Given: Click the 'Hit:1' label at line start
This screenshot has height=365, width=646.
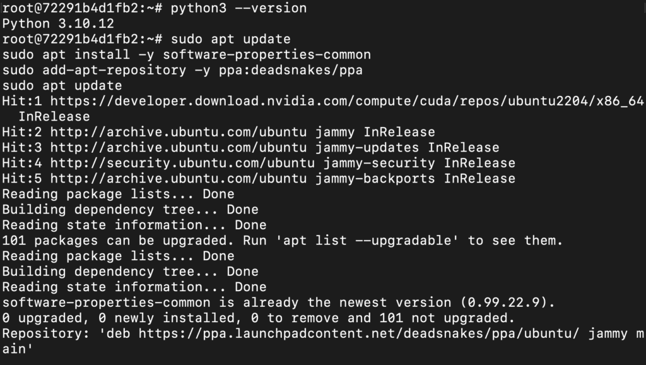Looking at the screenshot, I should [22, 101].
